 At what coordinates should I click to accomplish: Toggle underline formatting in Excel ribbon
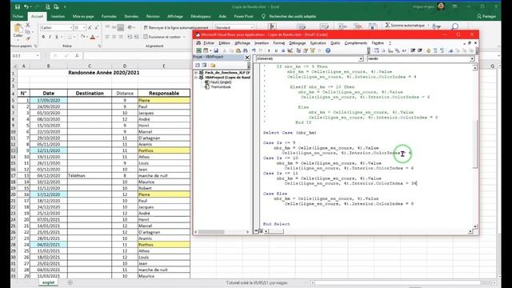[56, 37]
